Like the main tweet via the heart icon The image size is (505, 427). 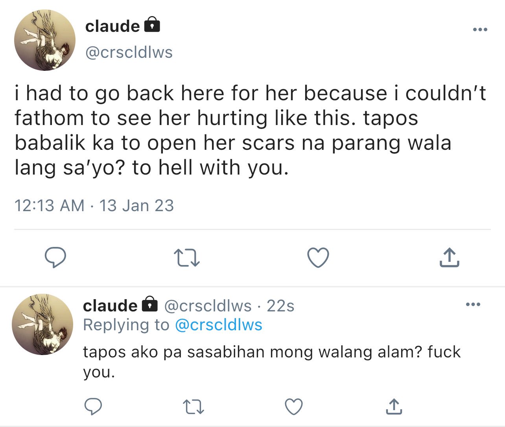tap(318, 258)
